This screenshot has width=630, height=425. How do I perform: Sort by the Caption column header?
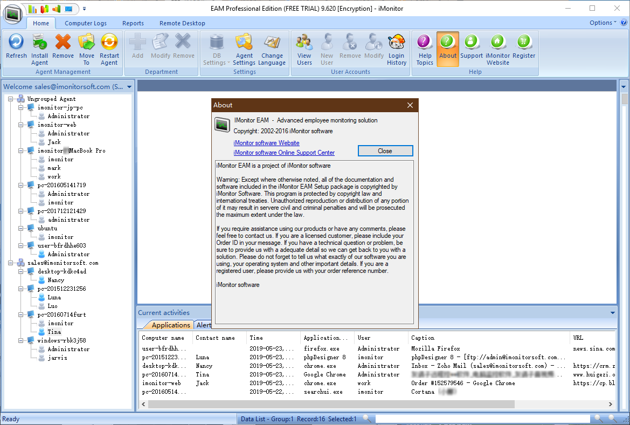coord(489,338)
